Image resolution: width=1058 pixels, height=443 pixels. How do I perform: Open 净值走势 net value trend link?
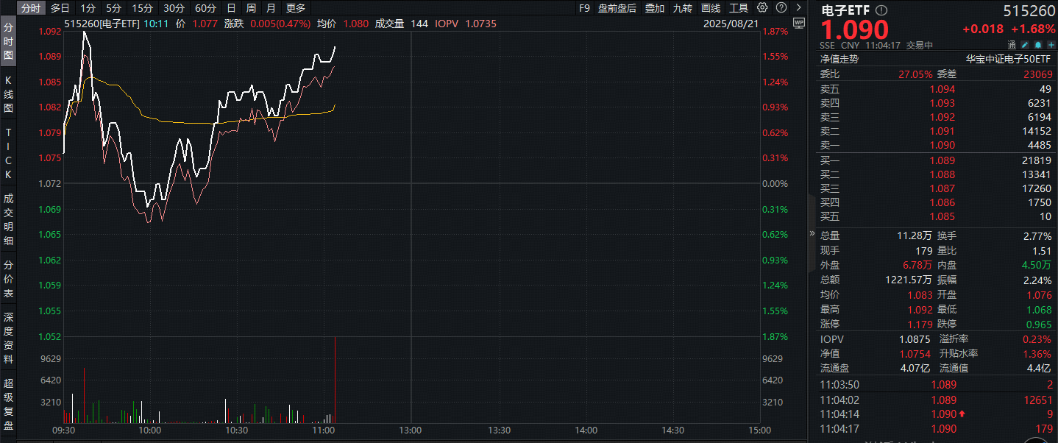click(839, 60)
